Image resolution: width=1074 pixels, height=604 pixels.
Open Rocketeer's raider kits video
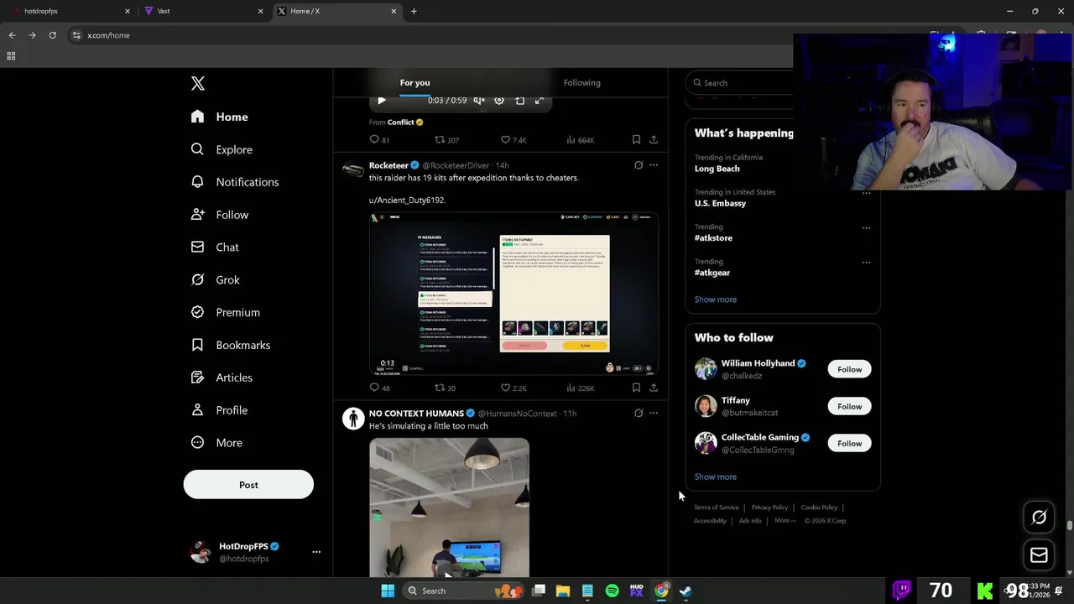tap(514, 294)
